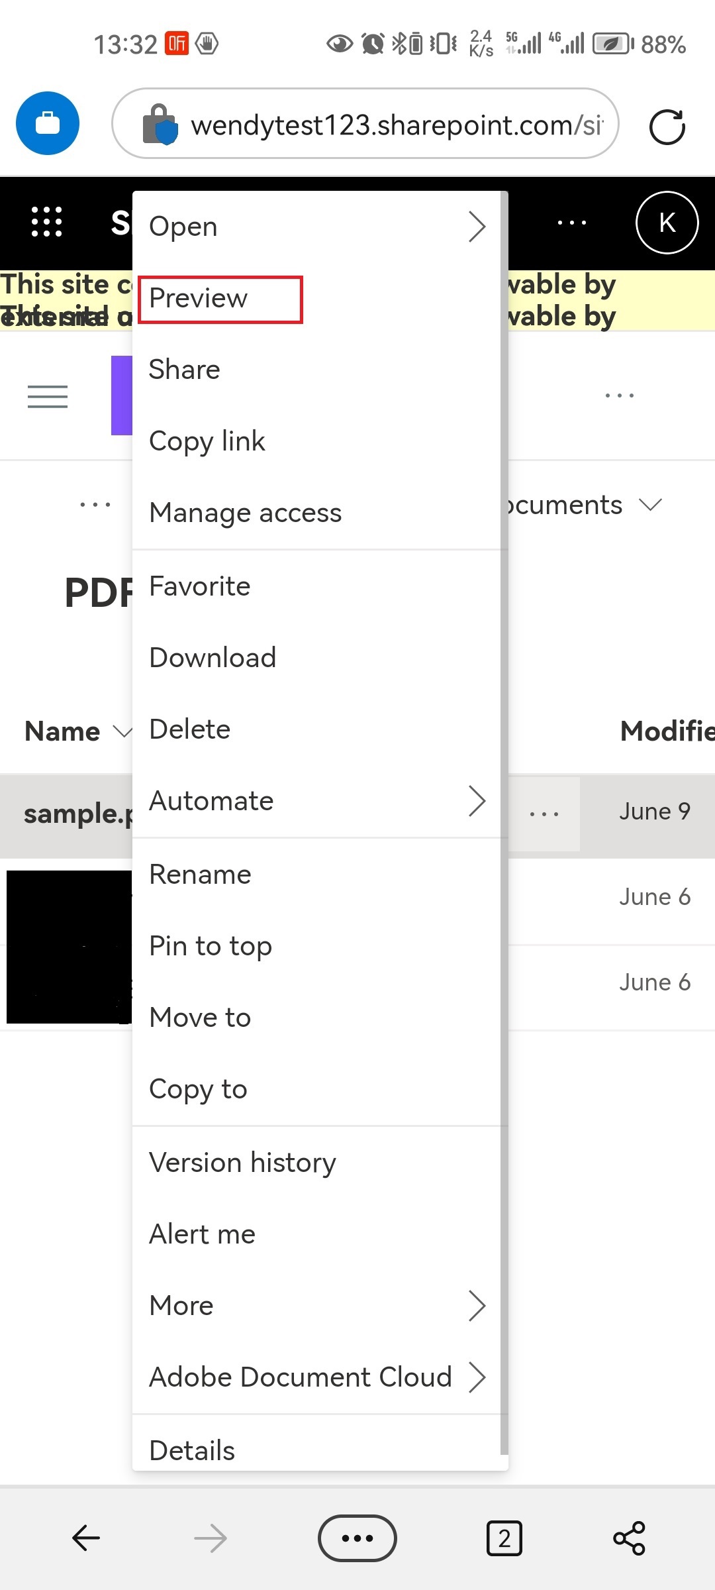The height and width of the screenshot is (1590, 715).
Task: Click the context menu vertical scrollbar
Action: coord(504,821)
